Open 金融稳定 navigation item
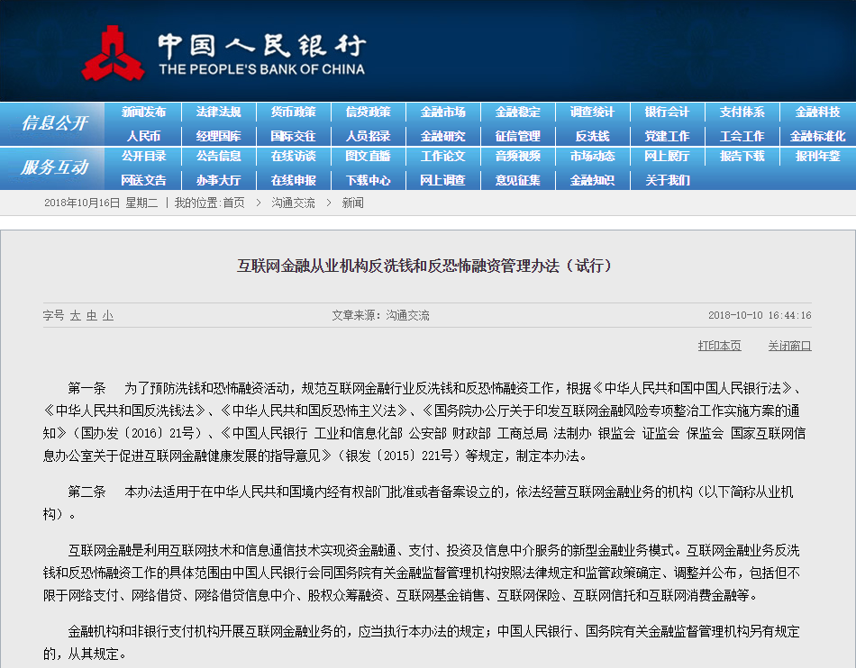The width and height of the screenshot is (856, 668). [517, 112]
